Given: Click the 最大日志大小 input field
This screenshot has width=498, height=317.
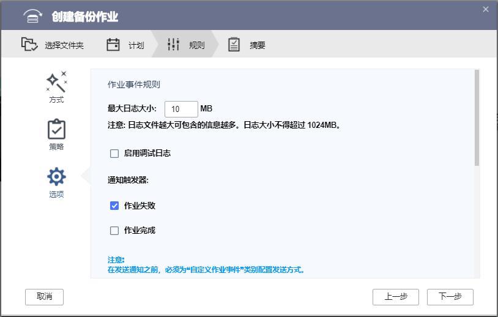Looking at the screenshot, I should 181,110.
